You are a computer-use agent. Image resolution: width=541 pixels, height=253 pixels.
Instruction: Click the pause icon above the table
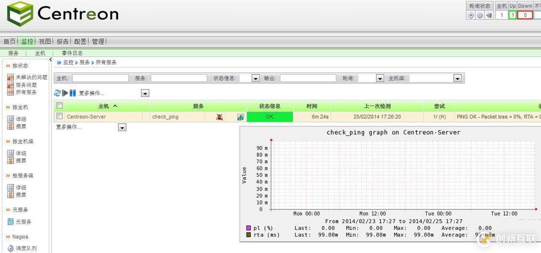(x=72, y=93)
